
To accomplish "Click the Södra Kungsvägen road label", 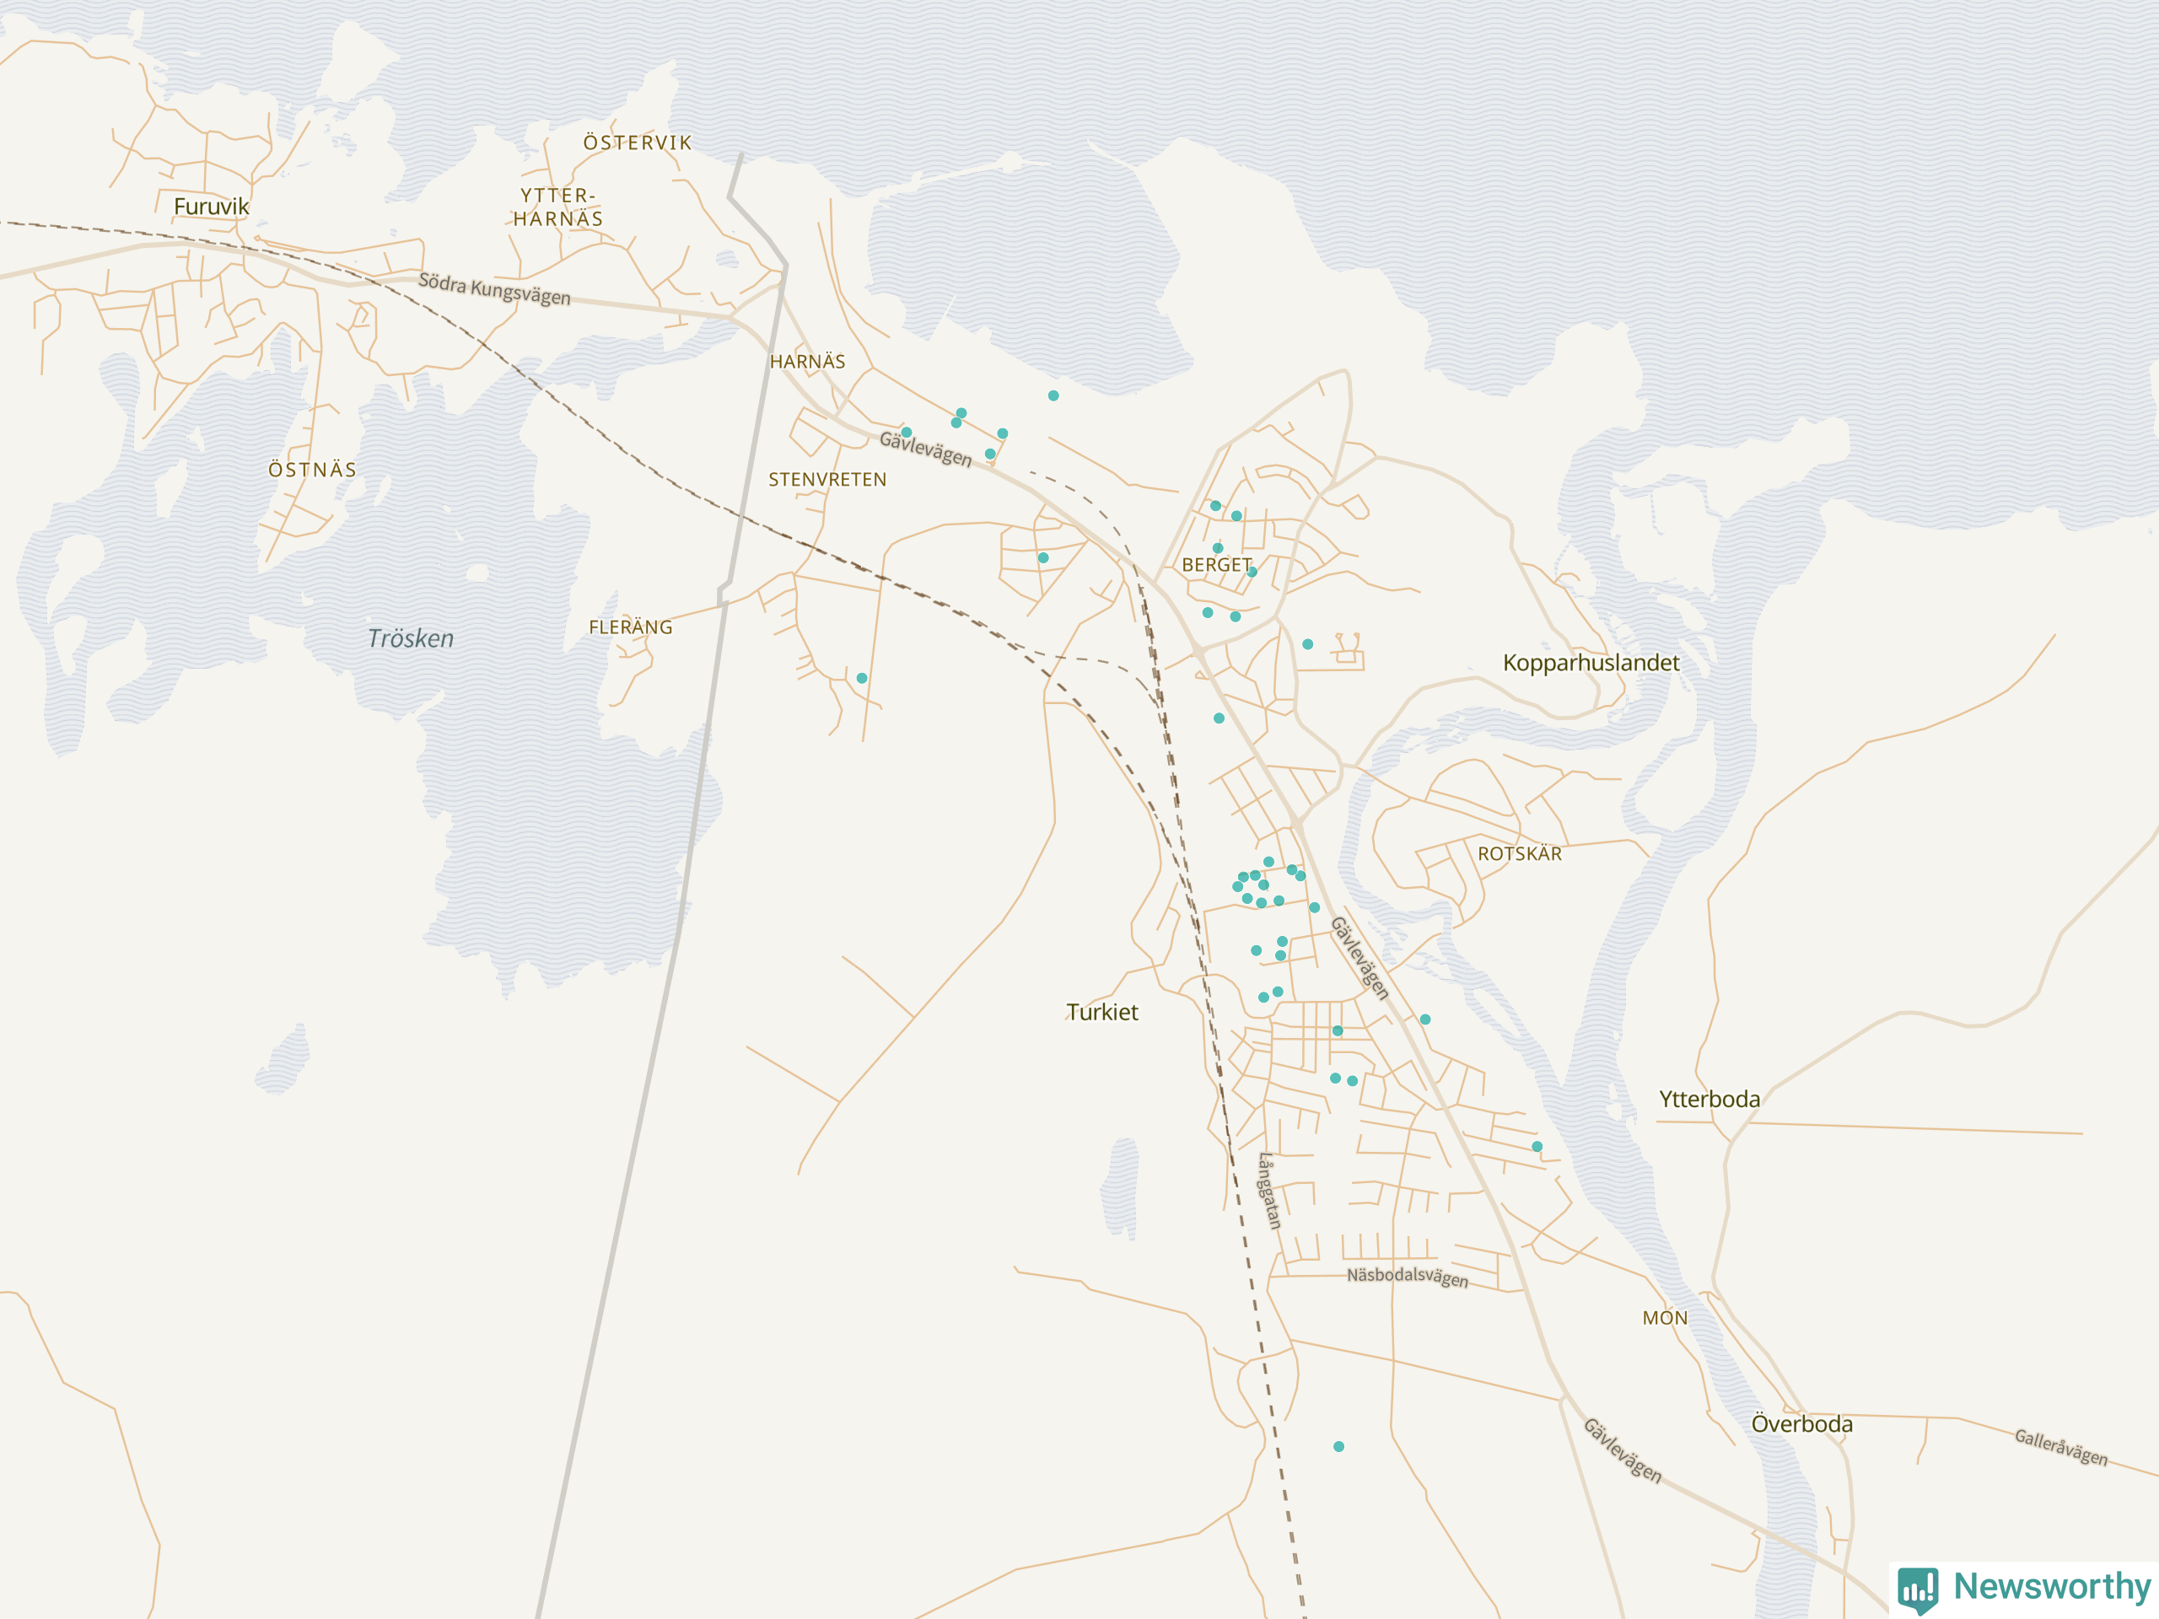I will point(494,289).
